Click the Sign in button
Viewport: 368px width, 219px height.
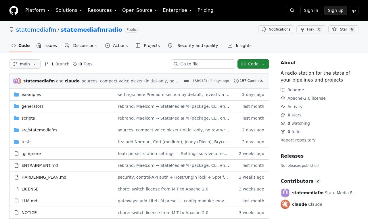pos(311,10)
